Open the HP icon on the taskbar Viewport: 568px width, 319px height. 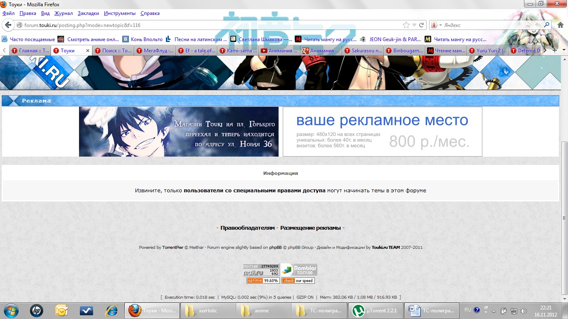coord(37,310)
